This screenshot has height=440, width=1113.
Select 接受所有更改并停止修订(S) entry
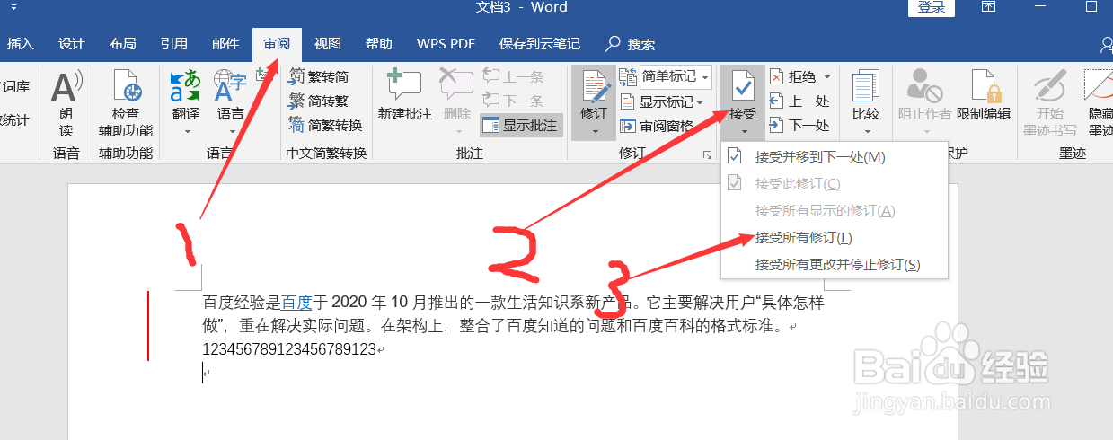tap(835, 265)
